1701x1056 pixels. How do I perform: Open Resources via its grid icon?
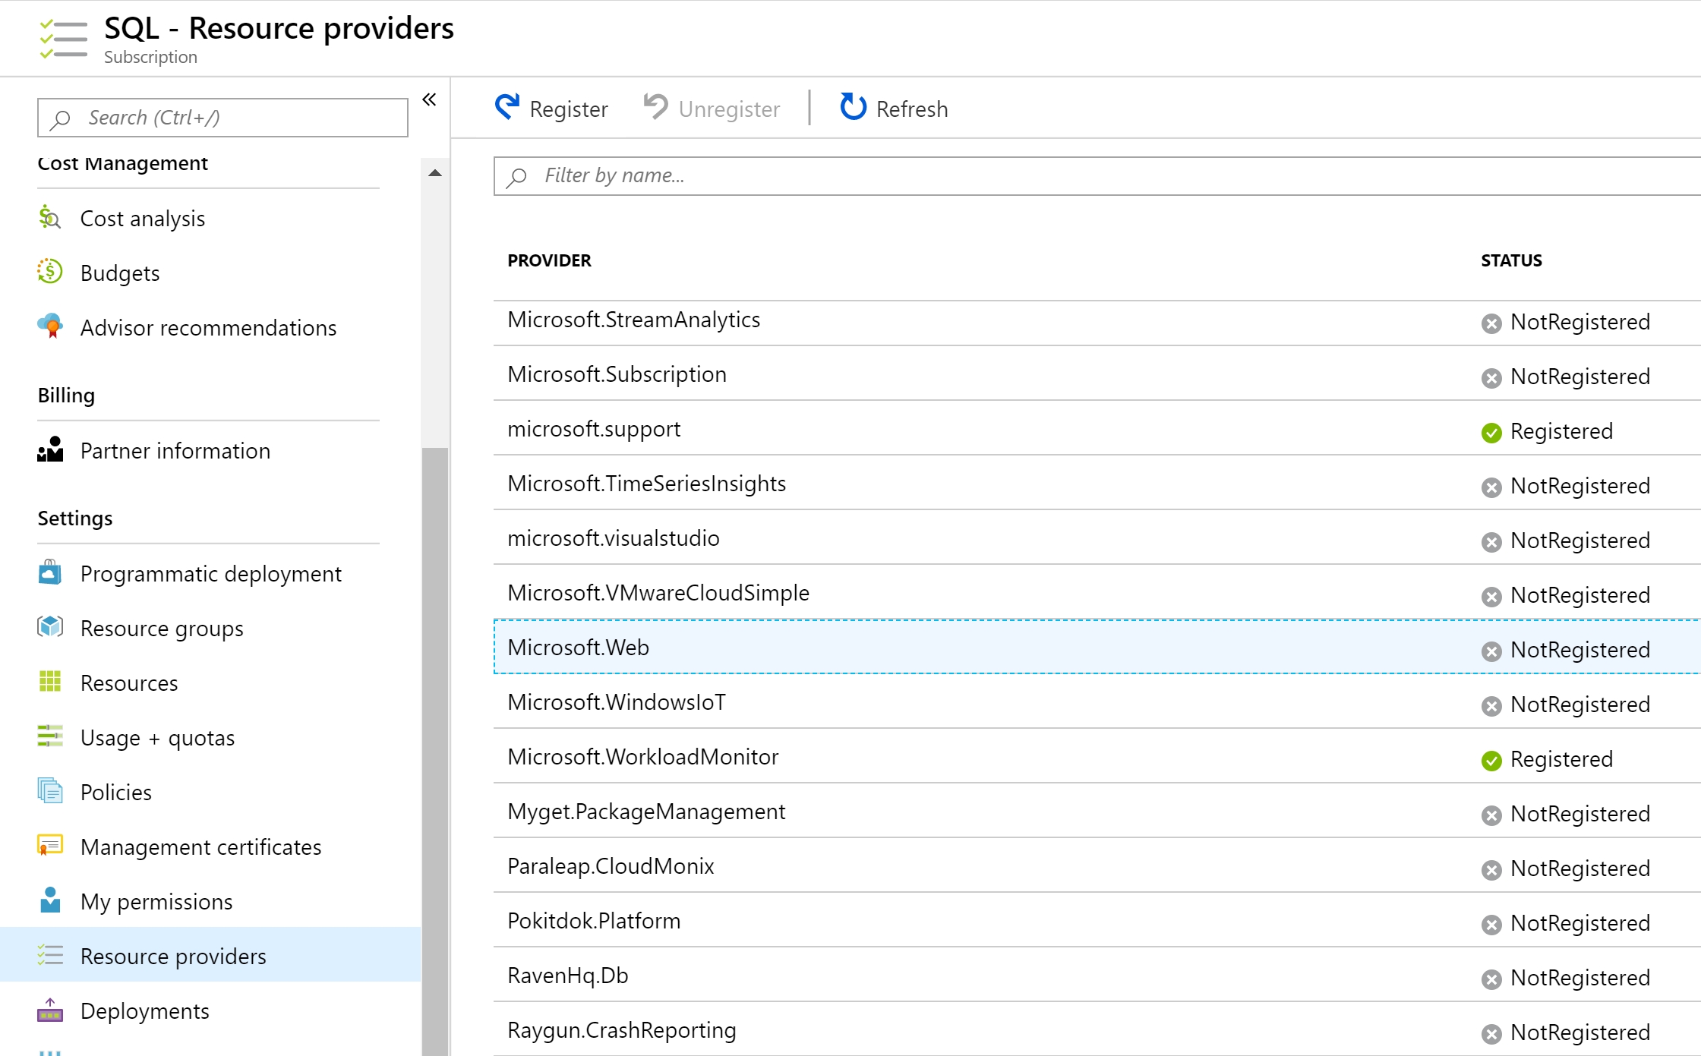pos(49,682)
